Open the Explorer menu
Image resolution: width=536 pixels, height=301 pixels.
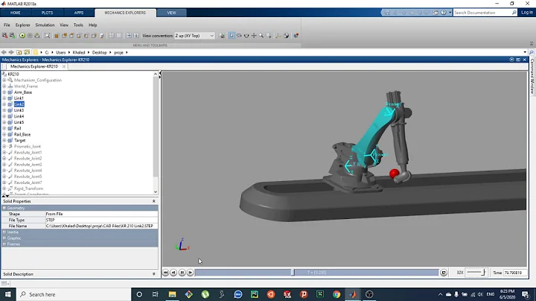[x=22, y=25]
